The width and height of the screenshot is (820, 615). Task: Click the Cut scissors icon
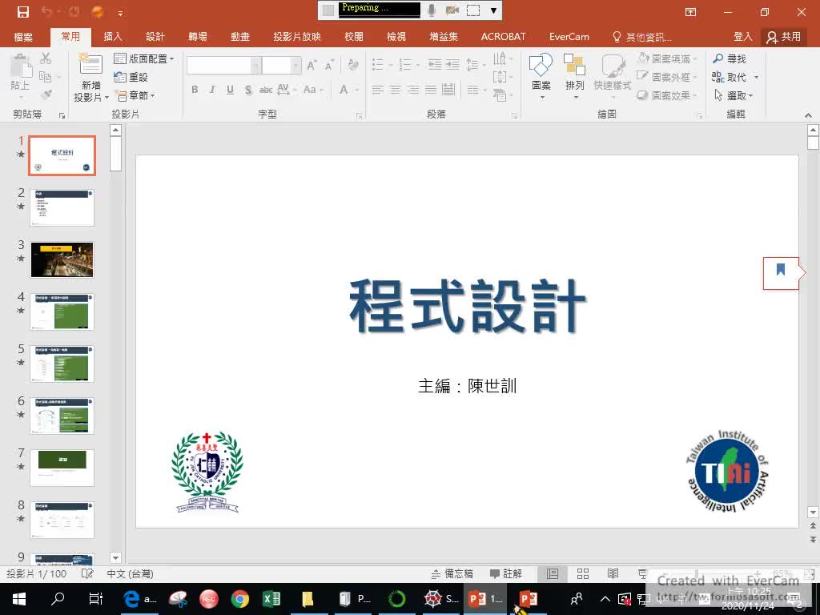(x=46, y=58)
